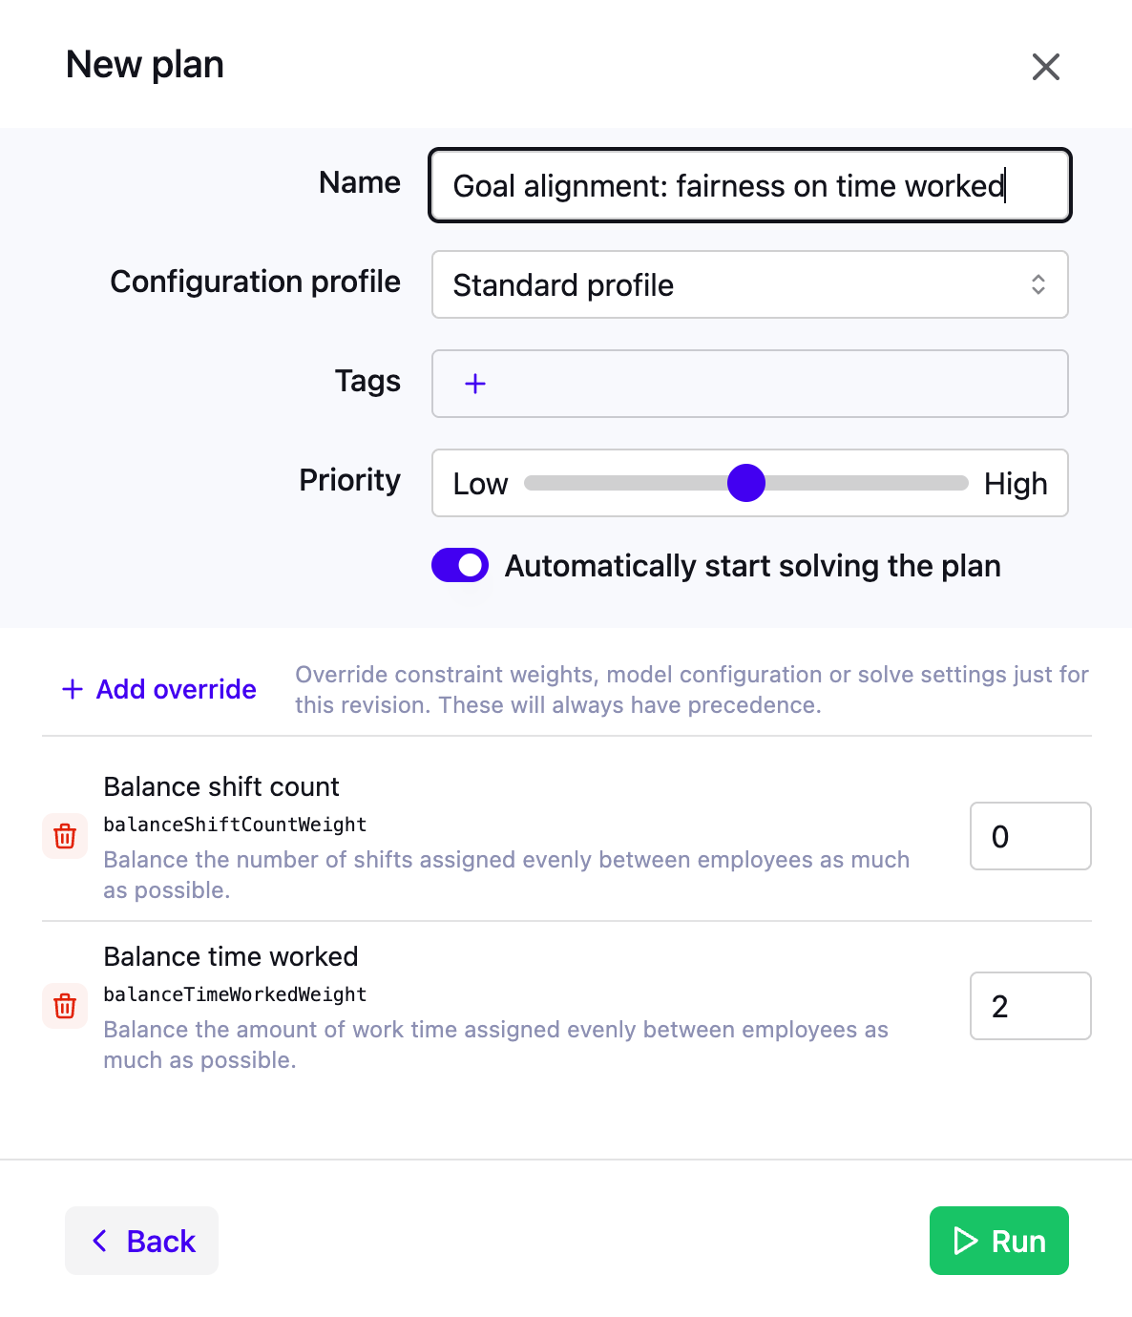This screenshot has height=1317, width=1132.
Task: Select a different configuration profile
Action: pos(749,284)
